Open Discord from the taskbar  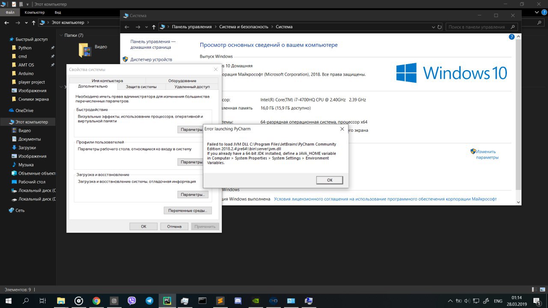coord(238,301)
